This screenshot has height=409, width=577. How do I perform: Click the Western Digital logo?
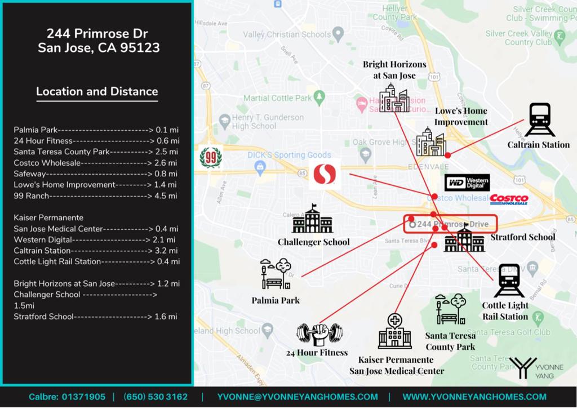467,183
